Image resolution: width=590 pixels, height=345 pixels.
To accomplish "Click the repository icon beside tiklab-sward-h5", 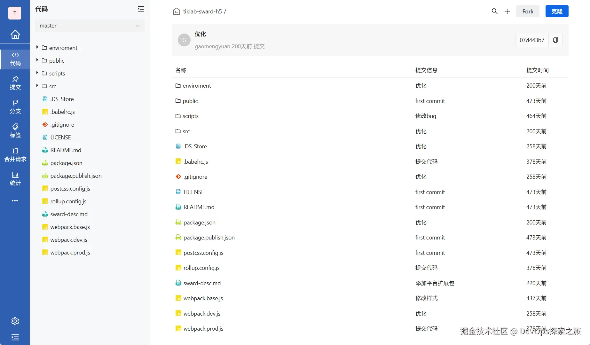I will tap(176, 12).
